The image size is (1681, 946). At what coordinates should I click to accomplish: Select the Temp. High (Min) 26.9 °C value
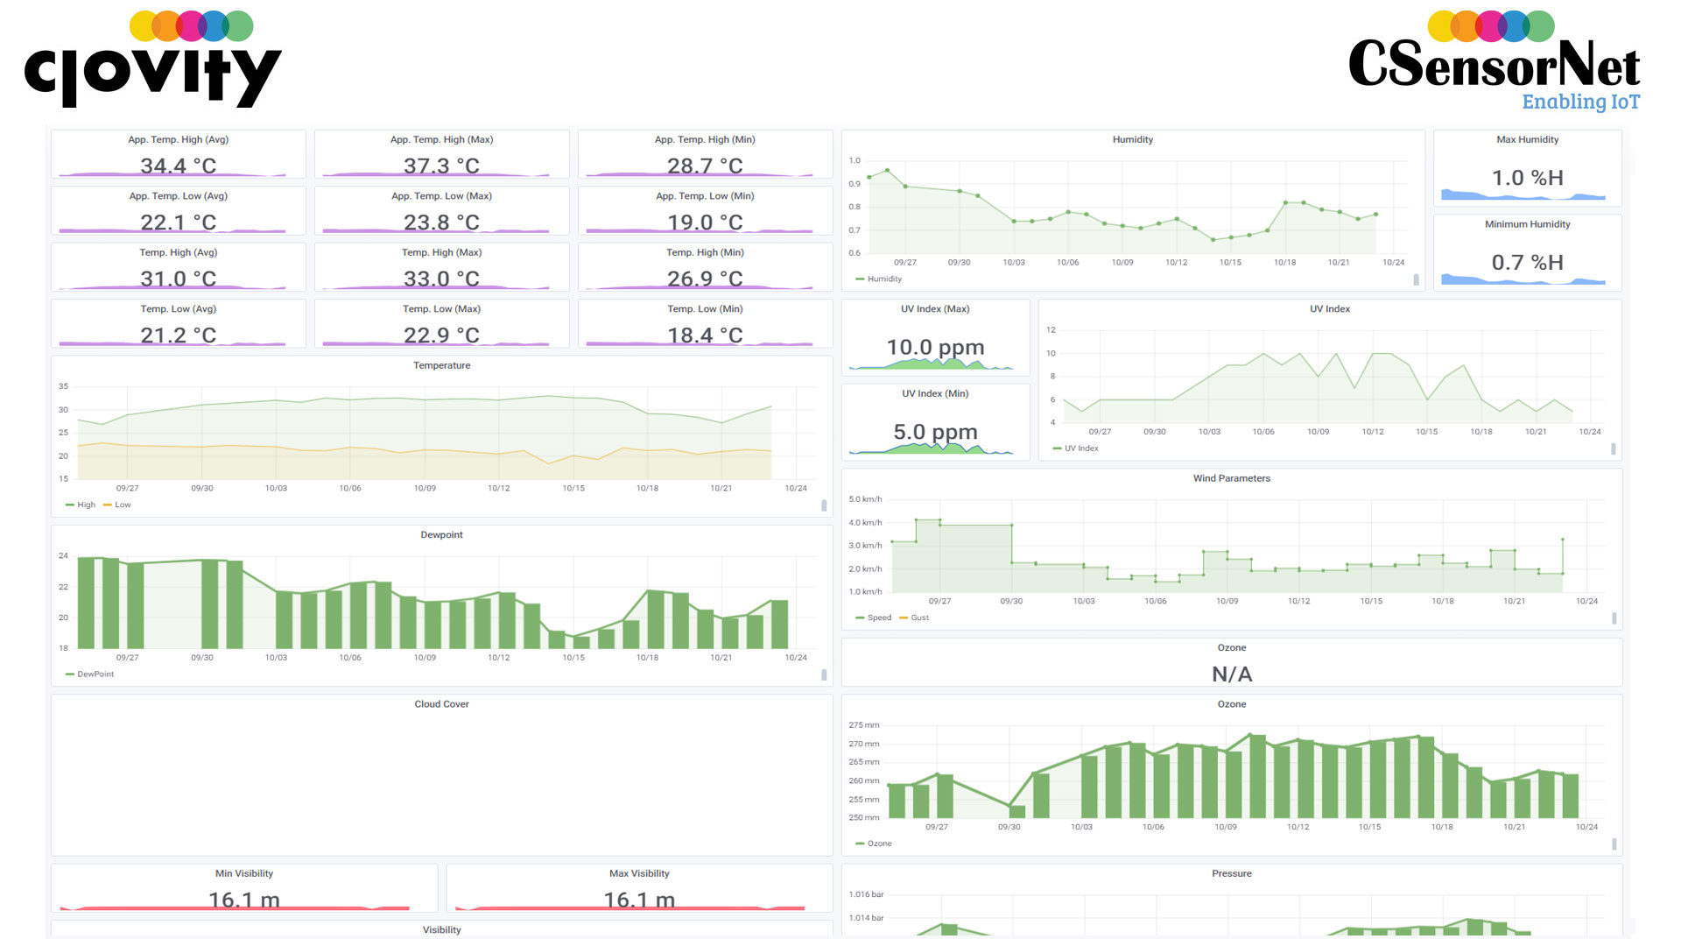706,279
